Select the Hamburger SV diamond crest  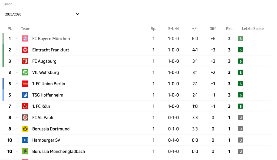click(25, 140)
